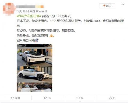Click the star favorite icon
This screenshot has height=103, width=128.
pos(12,98)
